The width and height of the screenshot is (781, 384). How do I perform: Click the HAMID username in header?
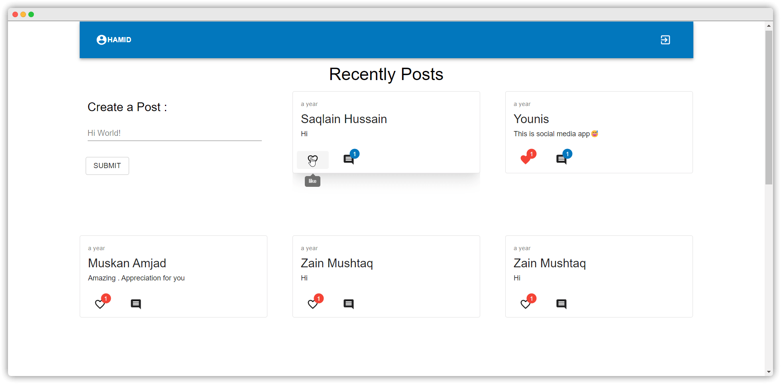pyautogui.click(x=120, y=40)
